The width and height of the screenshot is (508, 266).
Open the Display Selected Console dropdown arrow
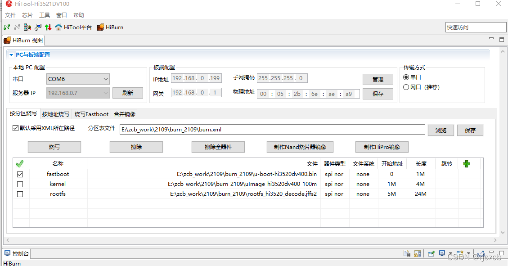(x=451, y=253)
